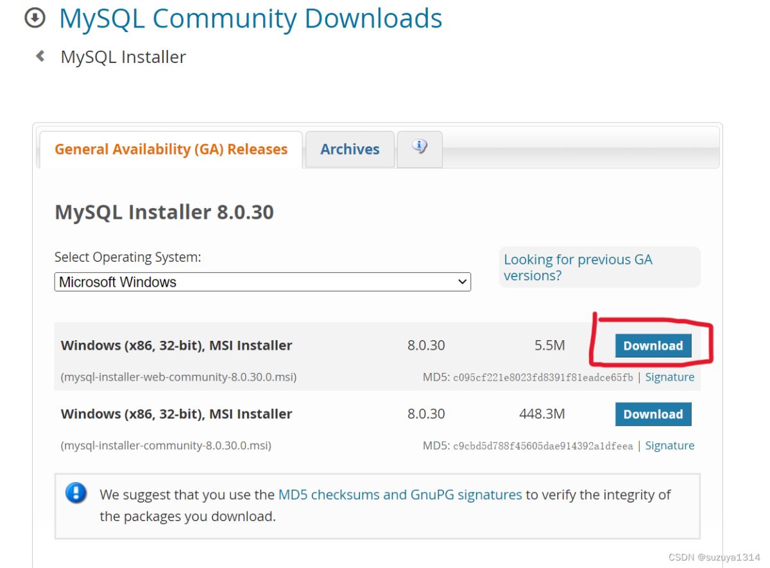This screenshot has width=770, height=568.
Task: Click the dropdown arrow on Microsoft Windows selector
Action: pyautogui.click(x=461, y=281)
